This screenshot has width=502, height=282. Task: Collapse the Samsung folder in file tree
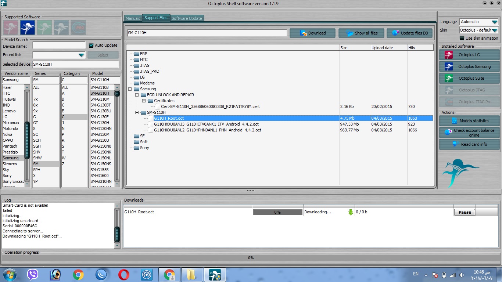click(130, 89)
